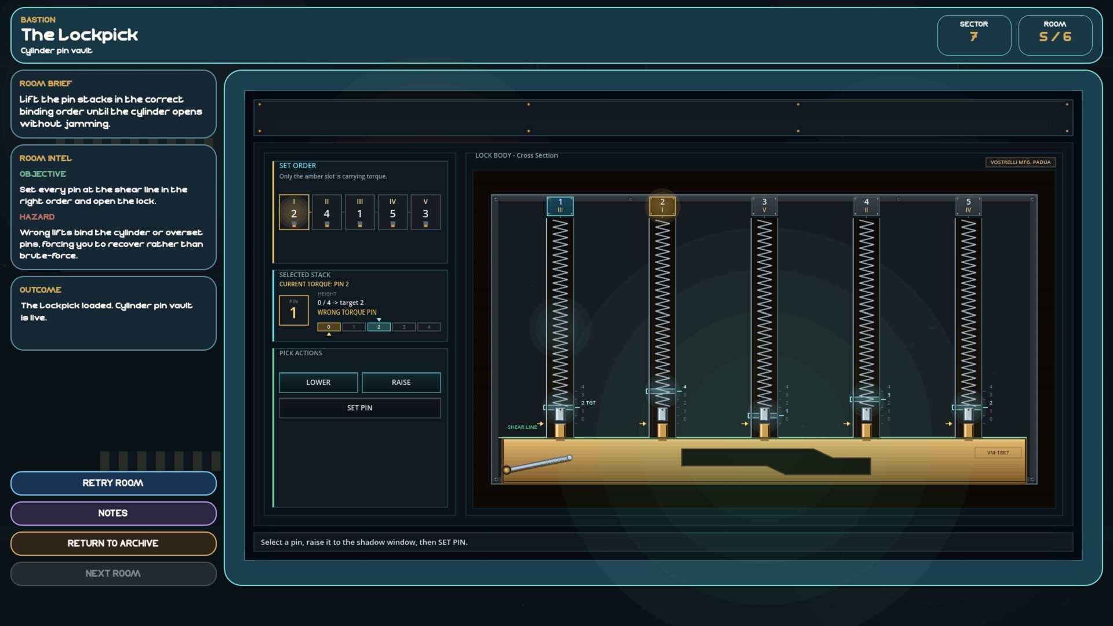Click set order slot IV pin 5
This screenshot has height=626, width=1113.
392,212
